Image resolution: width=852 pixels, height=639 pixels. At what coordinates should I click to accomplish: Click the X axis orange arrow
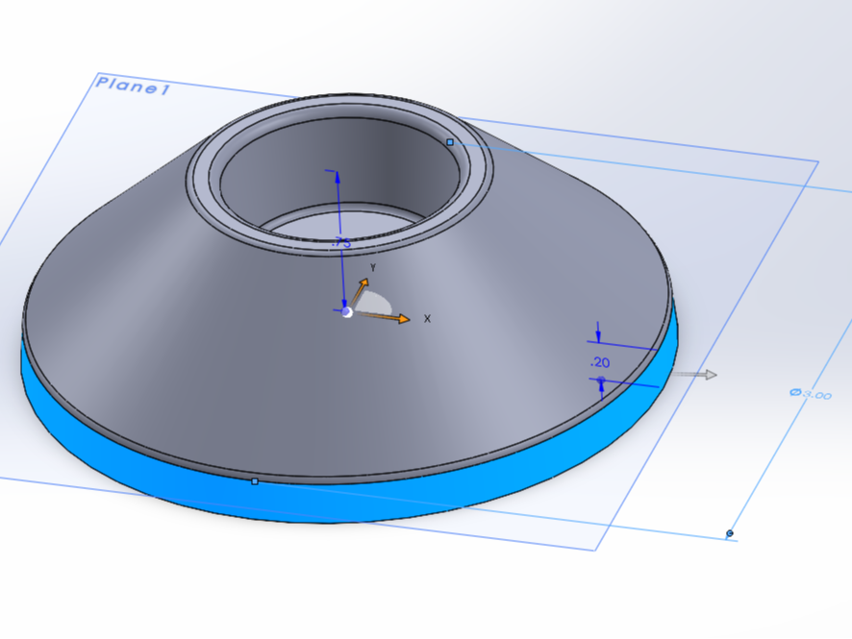click(x=386, y=316)
